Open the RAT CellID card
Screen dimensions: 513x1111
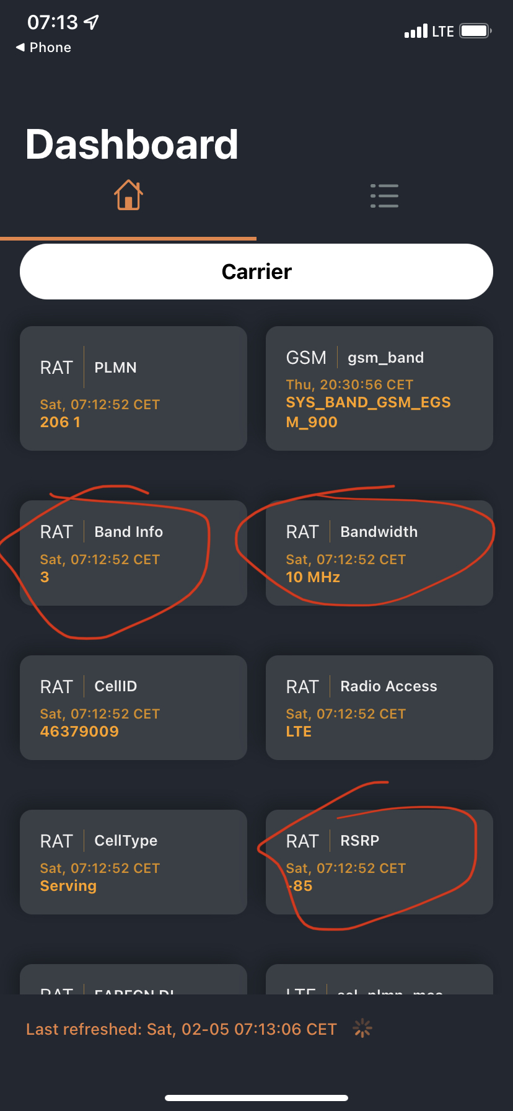133,707
